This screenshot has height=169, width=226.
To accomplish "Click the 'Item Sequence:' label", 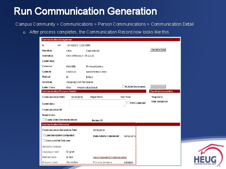I will coord(160,101).
